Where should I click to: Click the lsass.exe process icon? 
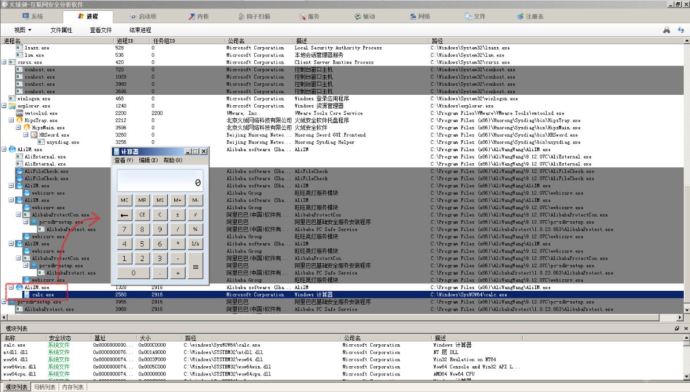click(x=19, y=48)
